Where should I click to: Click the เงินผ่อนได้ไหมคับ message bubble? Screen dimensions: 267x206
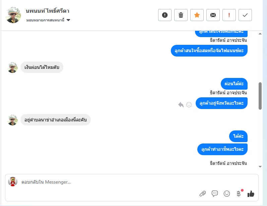pos(42,68)
